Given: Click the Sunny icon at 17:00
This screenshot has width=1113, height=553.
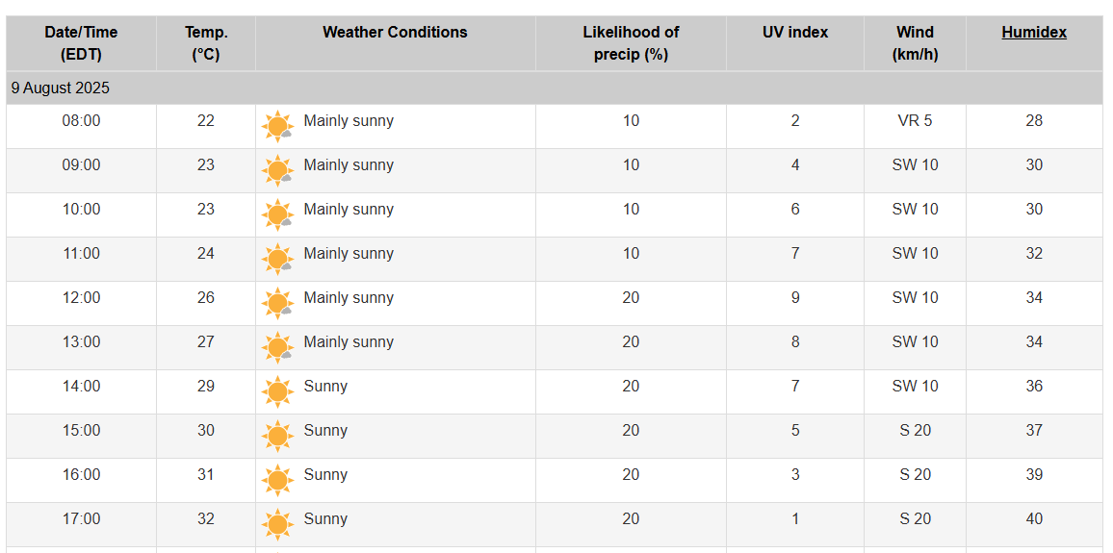Looking at the screenshot, I should [x=277, y=525].
